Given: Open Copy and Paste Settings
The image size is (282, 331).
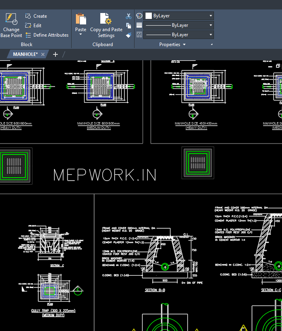Looking at the screenshot, I should (106, 25).
